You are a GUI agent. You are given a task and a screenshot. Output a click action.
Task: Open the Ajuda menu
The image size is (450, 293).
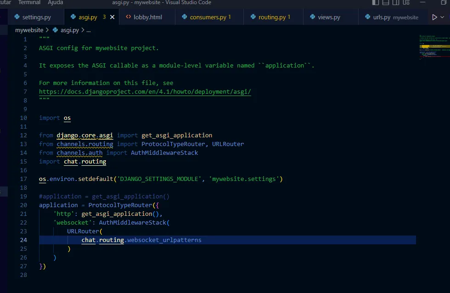(56, 3)
